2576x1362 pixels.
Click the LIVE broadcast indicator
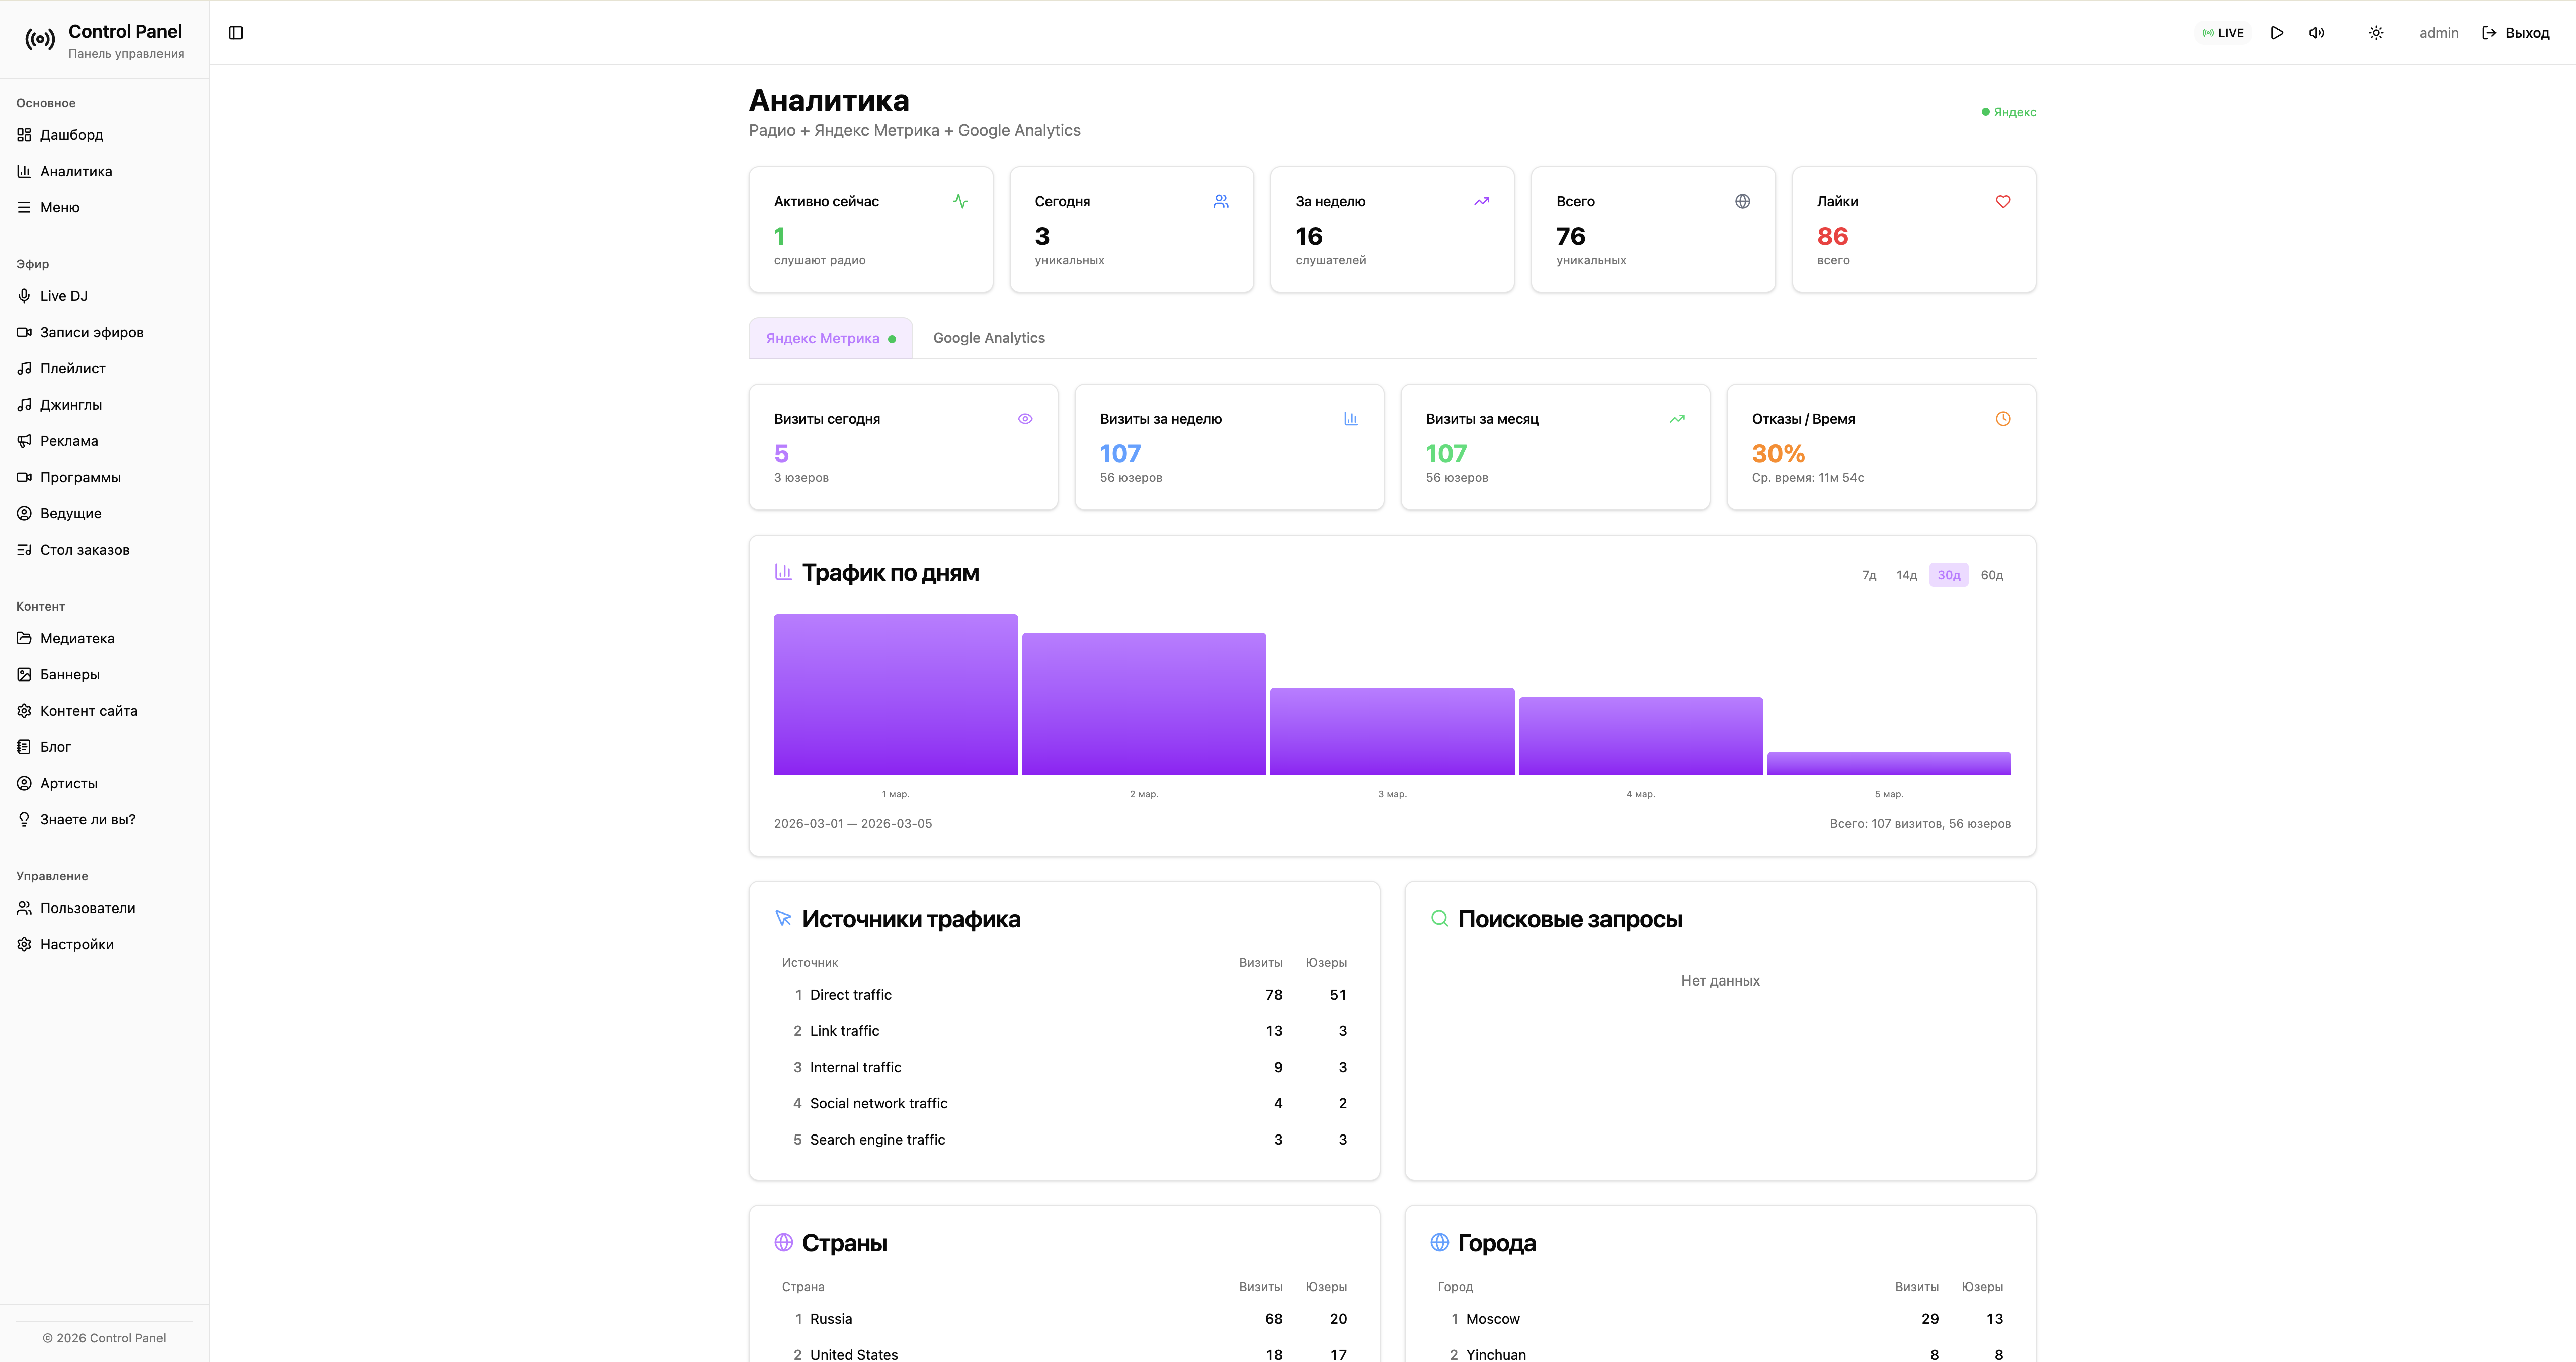click(2223, 33)
